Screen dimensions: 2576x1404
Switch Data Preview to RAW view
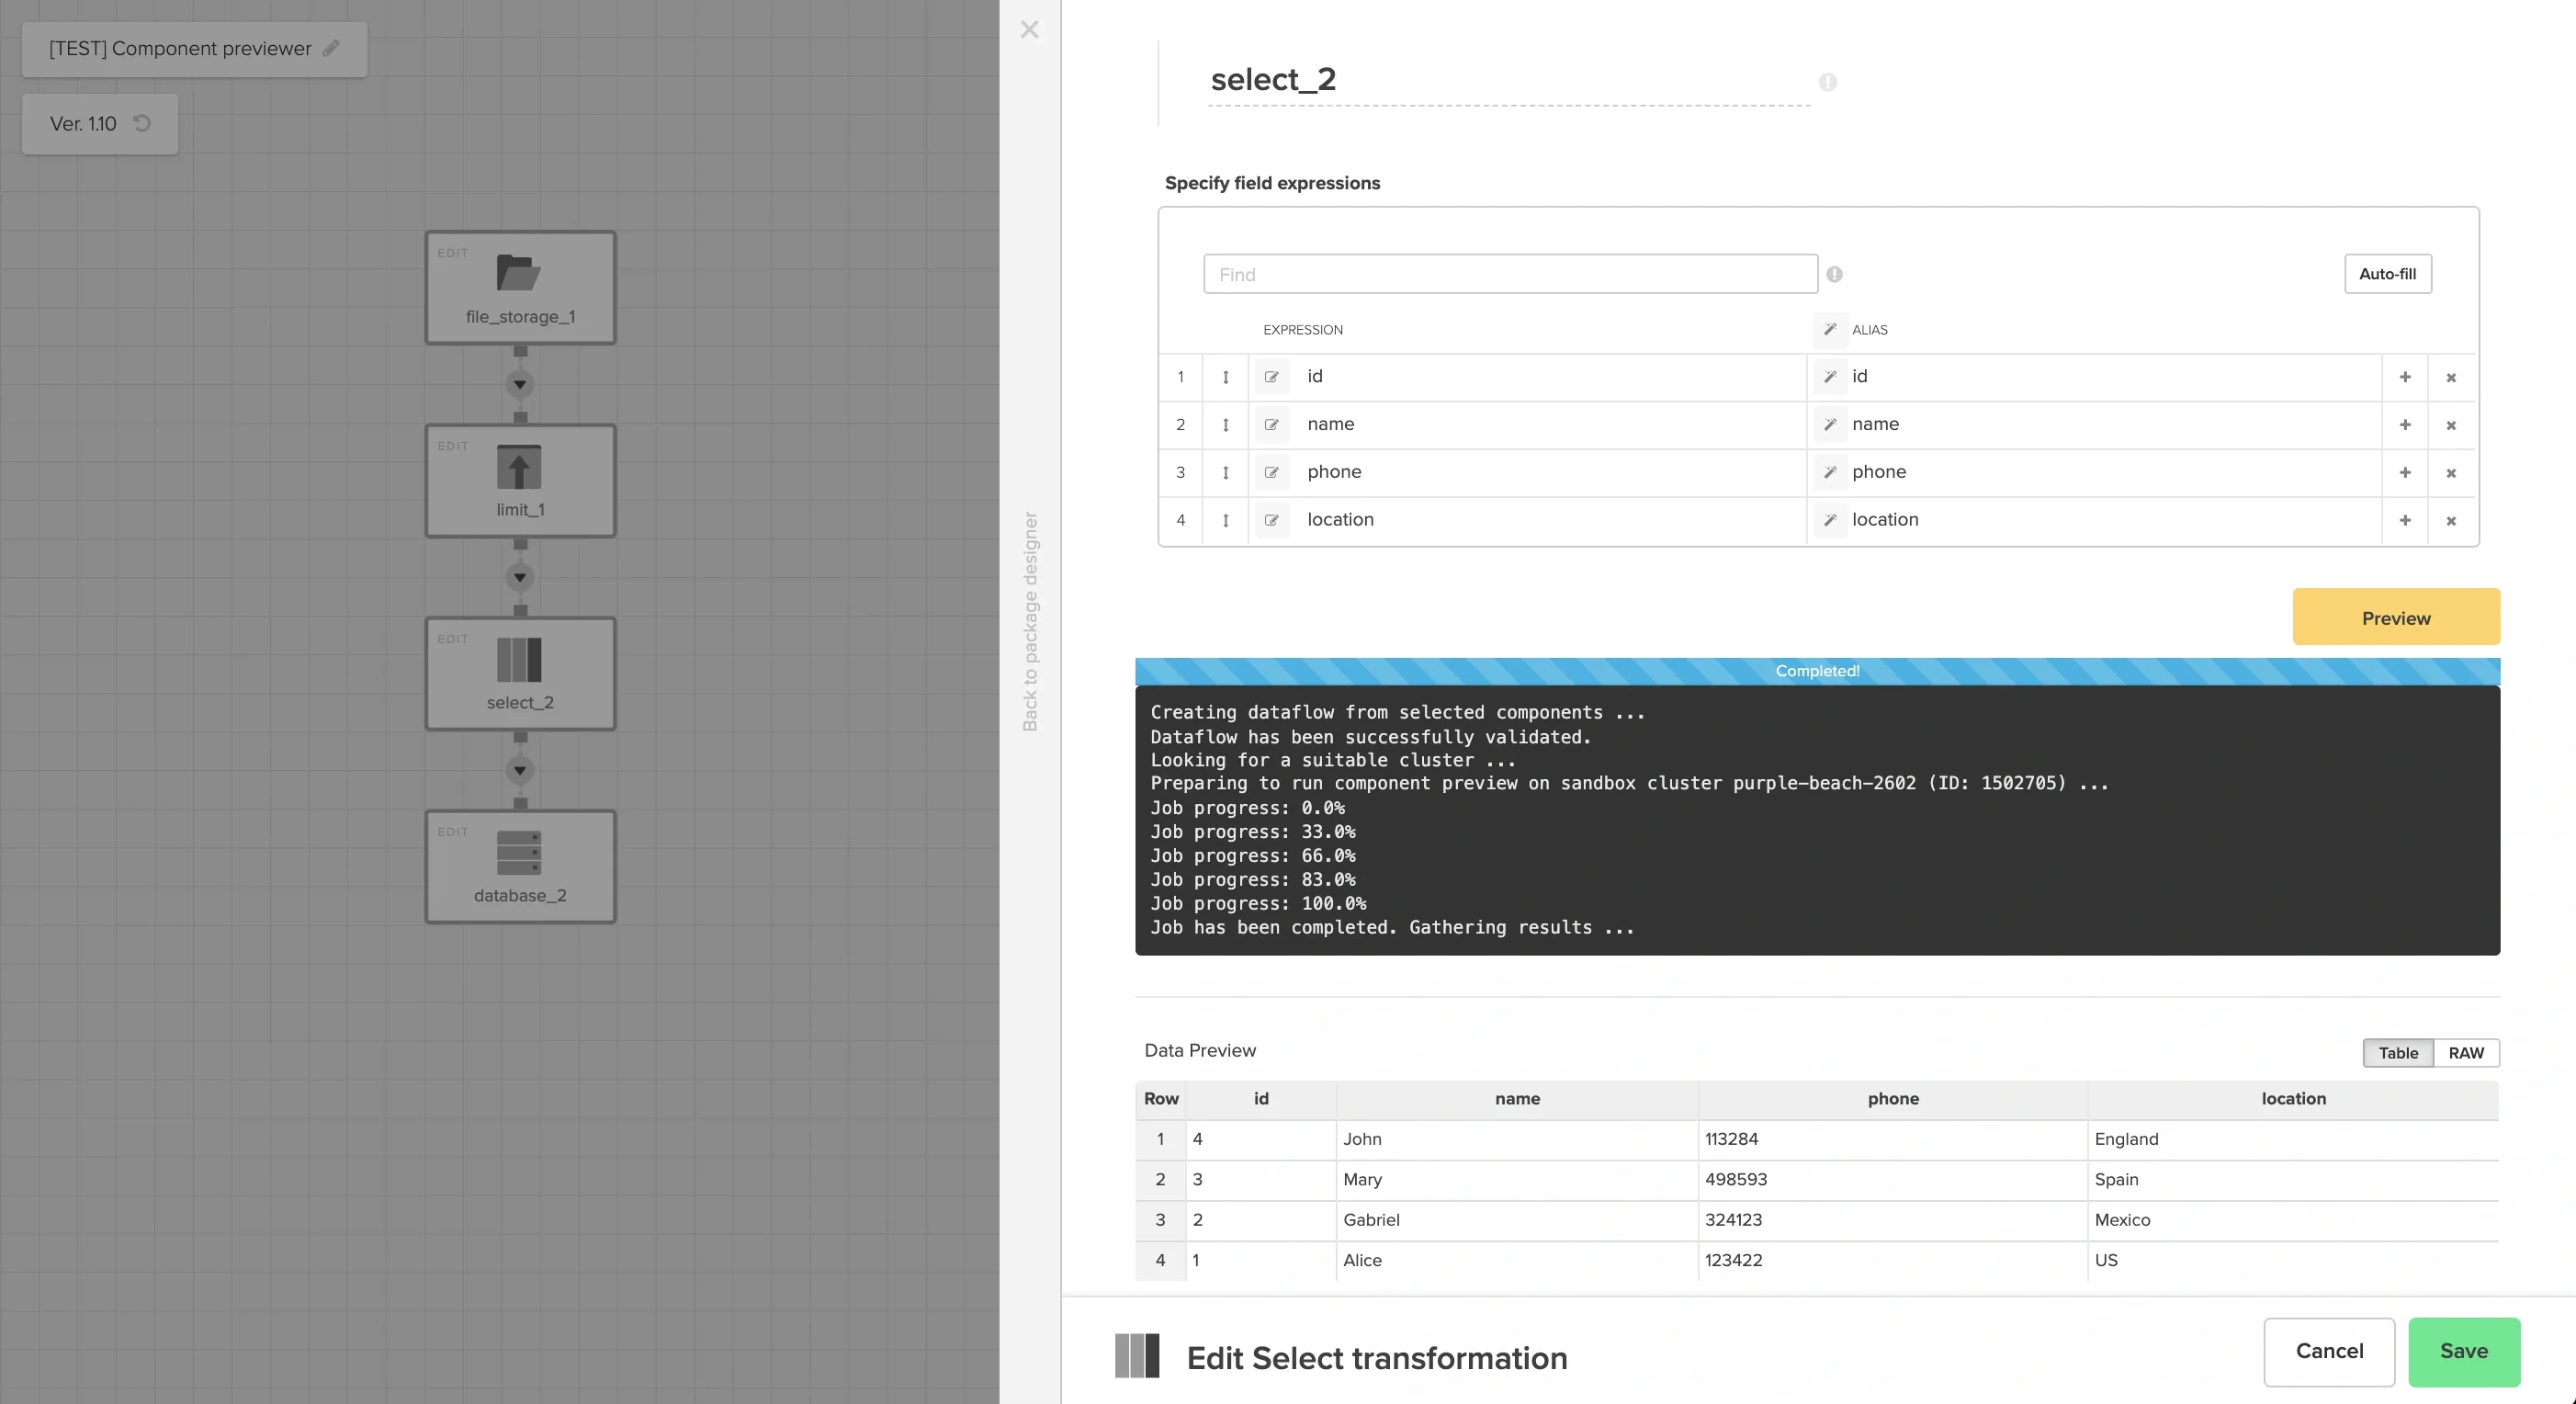2466,1053
